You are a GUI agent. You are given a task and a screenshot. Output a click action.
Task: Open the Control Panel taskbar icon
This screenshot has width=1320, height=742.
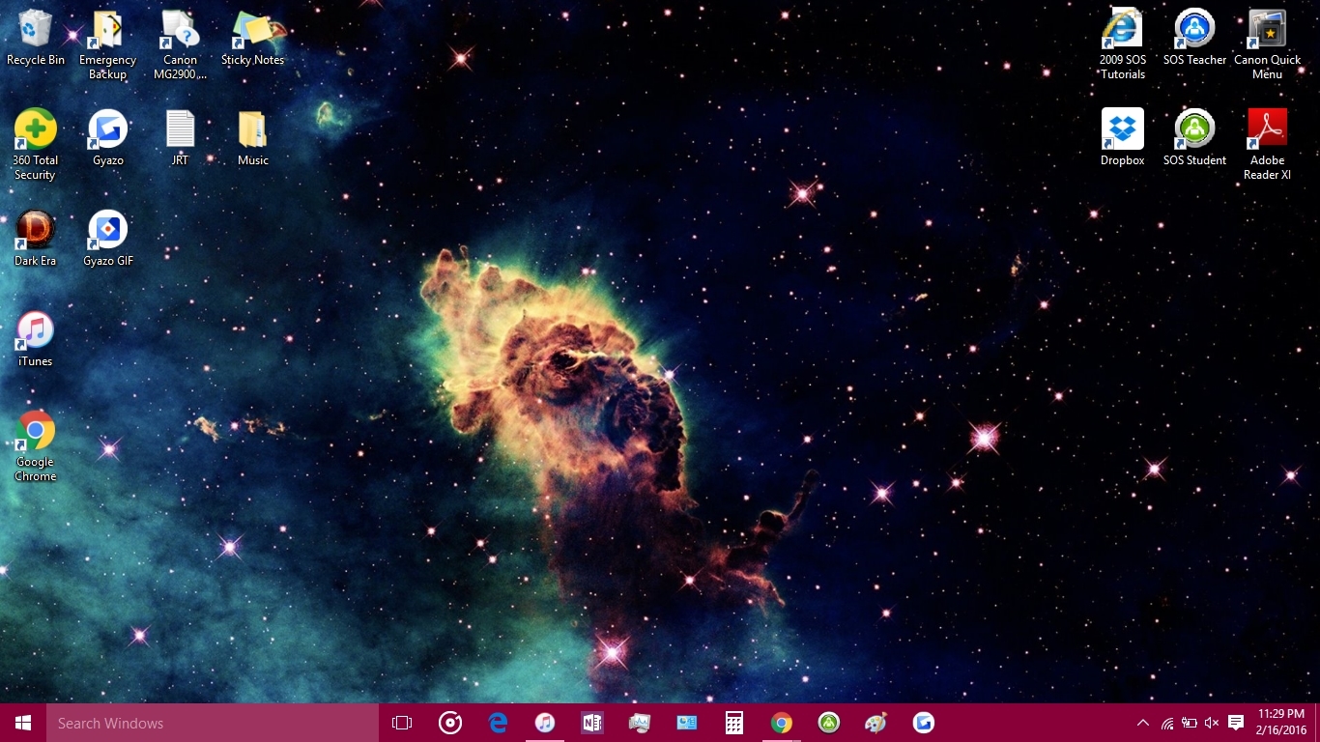(687, 723)
